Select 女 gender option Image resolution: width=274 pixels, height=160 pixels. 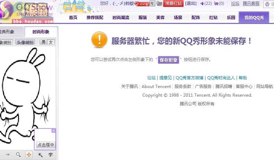coord(51,42)
